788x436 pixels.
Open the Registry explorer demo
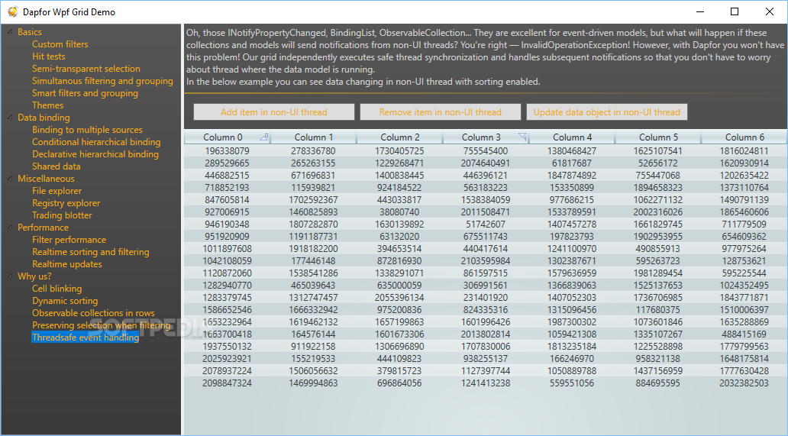(66, 203)
